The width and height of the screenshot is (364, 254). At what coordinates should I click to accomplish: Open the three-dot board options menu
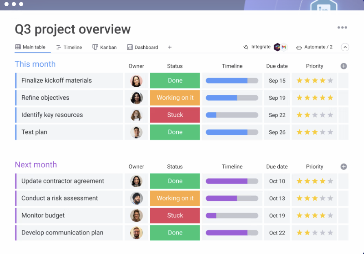(342, 28)
